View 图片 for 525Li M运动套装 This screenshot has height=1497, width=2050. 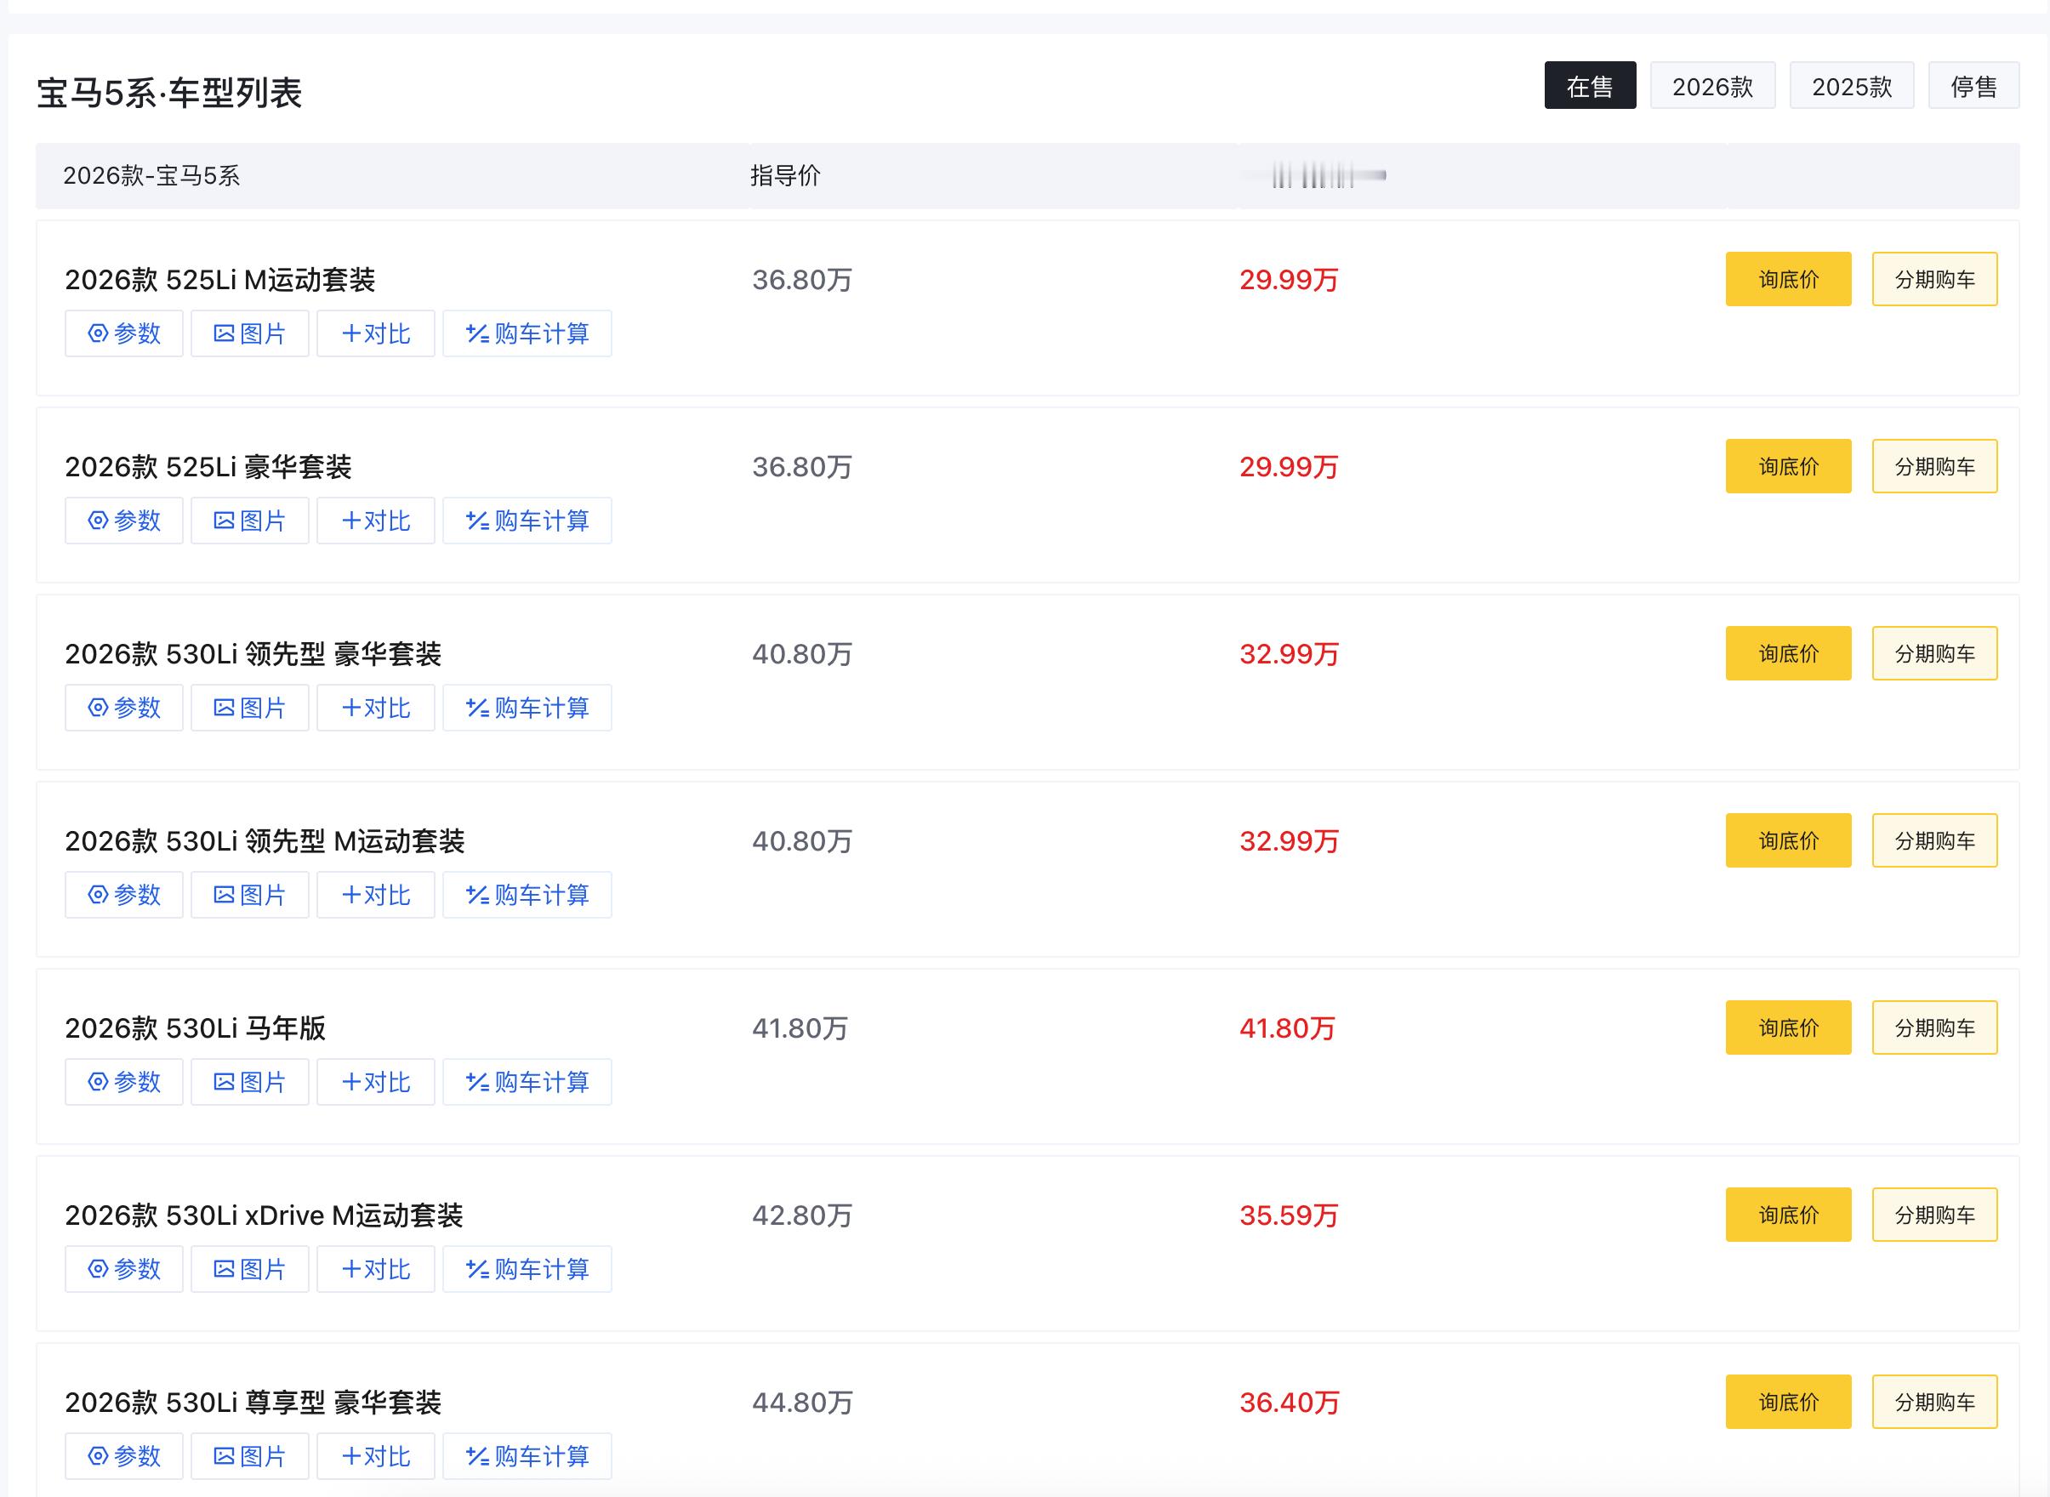click(250, 333)
